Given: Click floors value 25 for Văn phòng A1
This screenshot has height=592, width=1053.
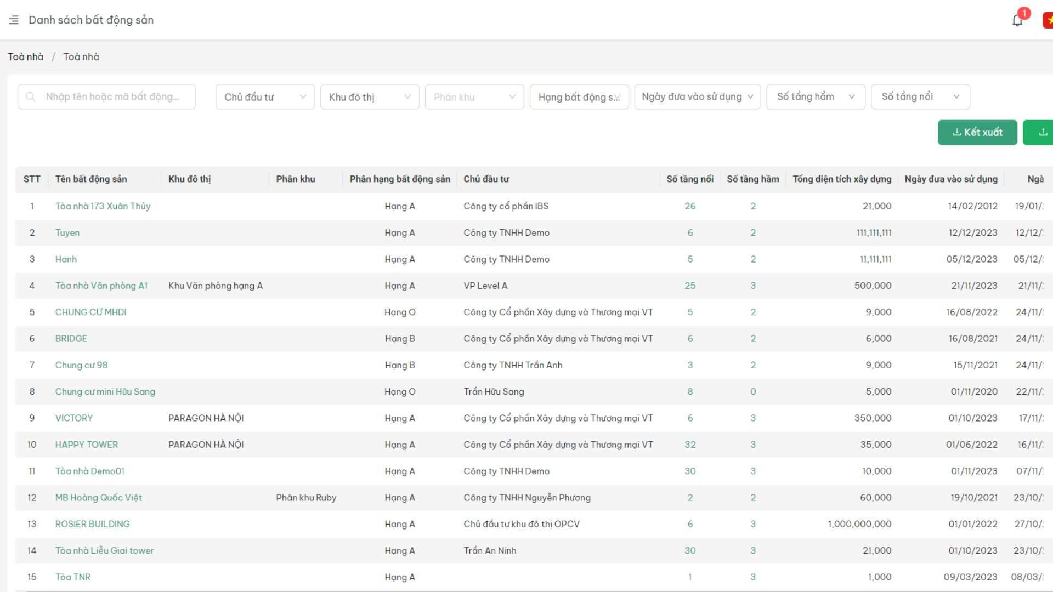Looking at the screenshot, I should coord(690,286).
